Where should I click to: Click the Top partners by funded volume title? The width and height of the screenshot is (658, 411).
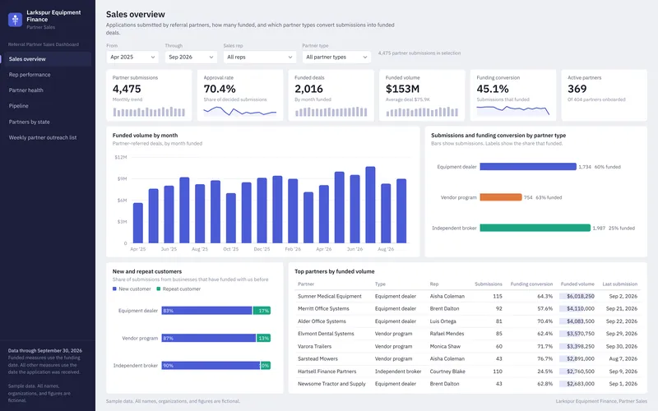pos(335,272)
